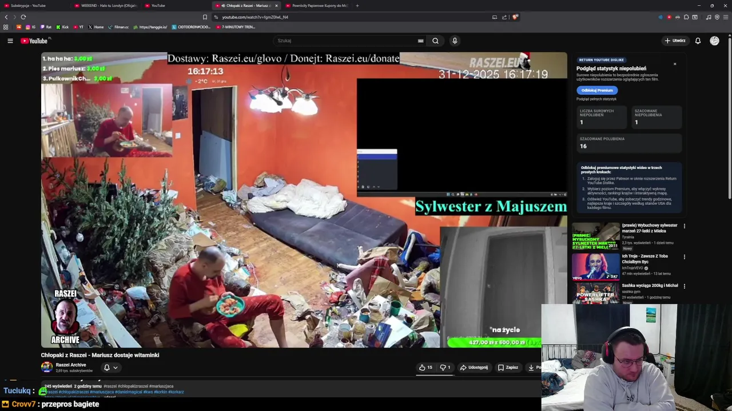Open the X Home bookmark

(x=96, y=27)
